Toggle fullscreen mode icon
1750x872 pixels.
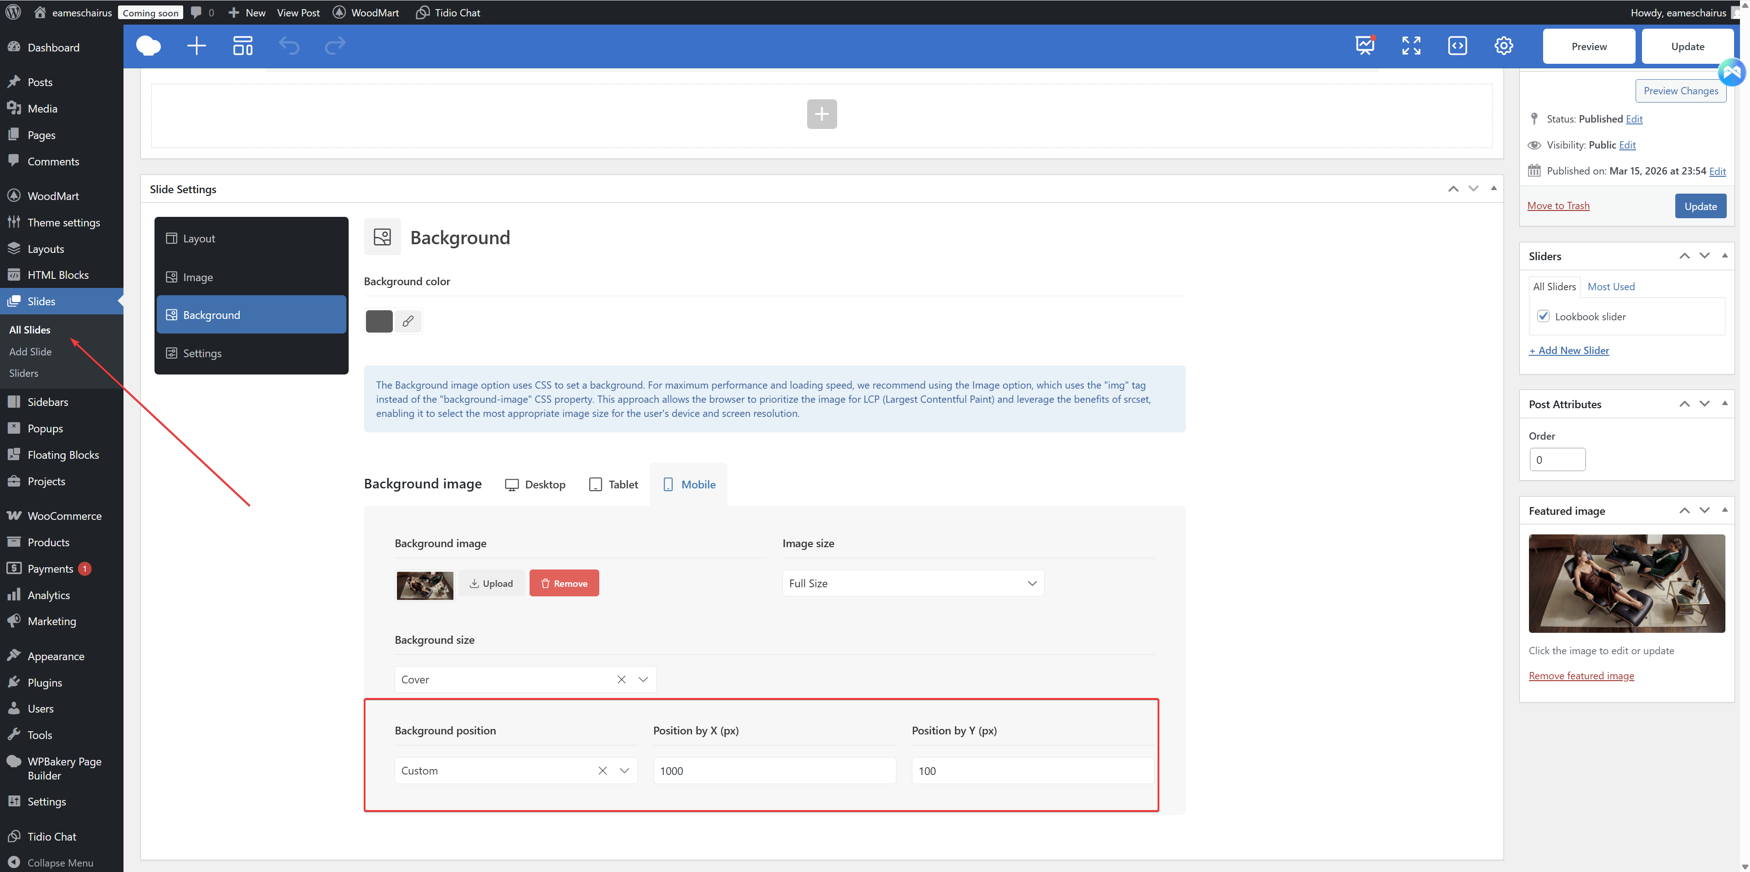tap(1411, 46)
